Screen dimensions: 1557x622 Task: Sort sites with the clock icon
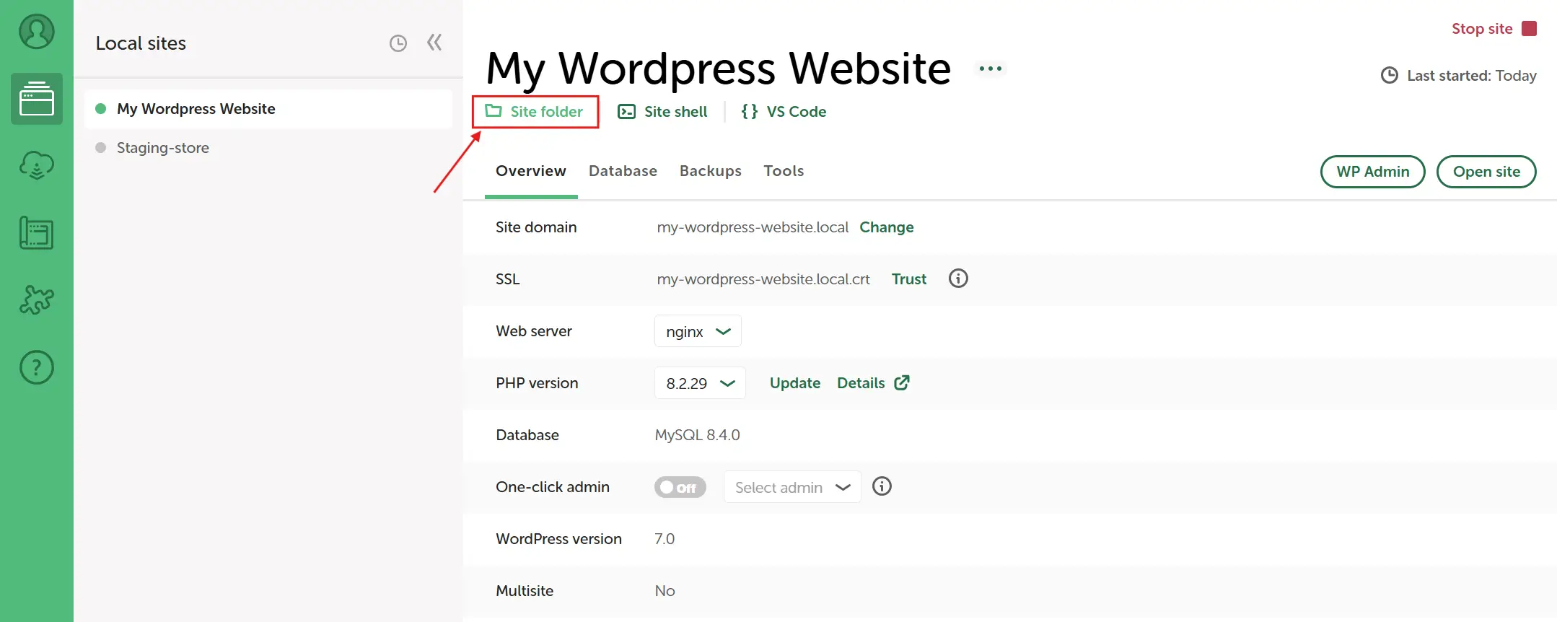(398, 43)
